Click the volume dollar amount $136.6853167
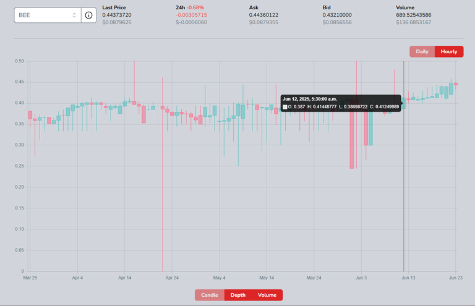The width and height of the screenshot is (475, 306). (x=414, y=22)
